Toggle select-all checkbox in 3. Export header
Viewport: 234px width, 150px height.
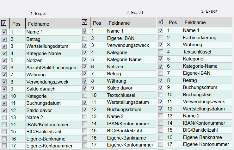click(x=160, y=22)
